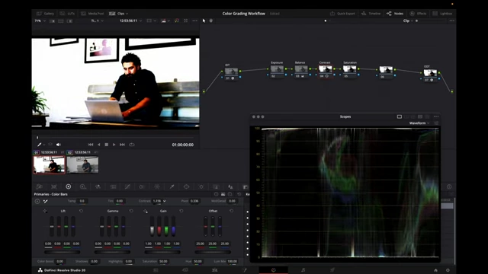Select the second clip thumbnail 02
Viewport: 488px width, 274px height.
(82, 164)
